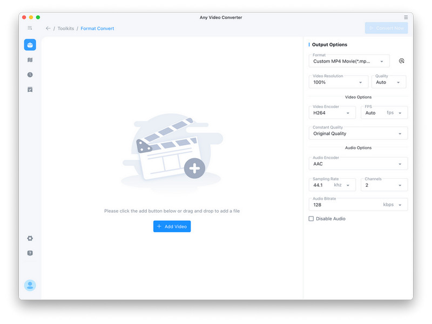Click the back arrow in breadcrumb
The image size is (432, 324).
tap(48, 29)
